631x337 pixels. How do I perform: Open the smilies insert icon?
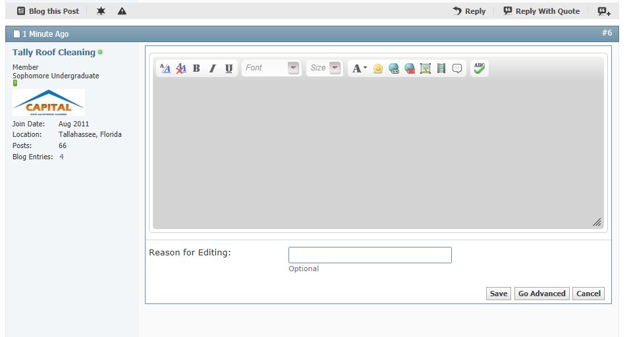[377, 68]
